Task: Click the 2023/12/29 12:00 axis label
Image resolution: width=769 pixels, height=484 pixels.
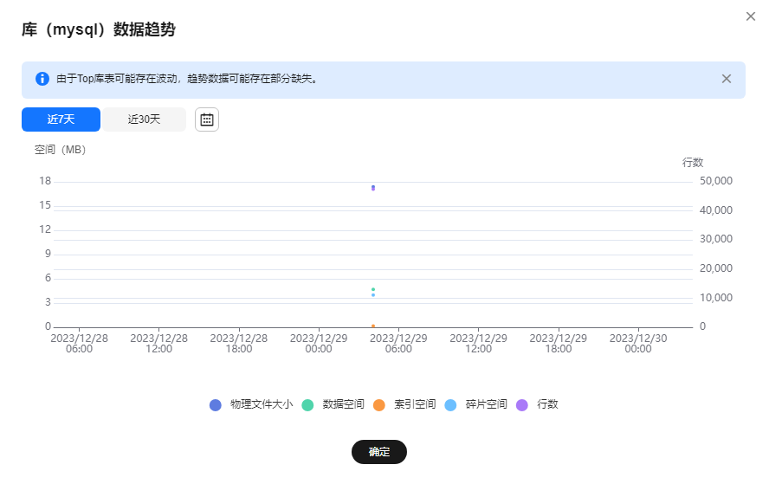Action: (478, 343)
